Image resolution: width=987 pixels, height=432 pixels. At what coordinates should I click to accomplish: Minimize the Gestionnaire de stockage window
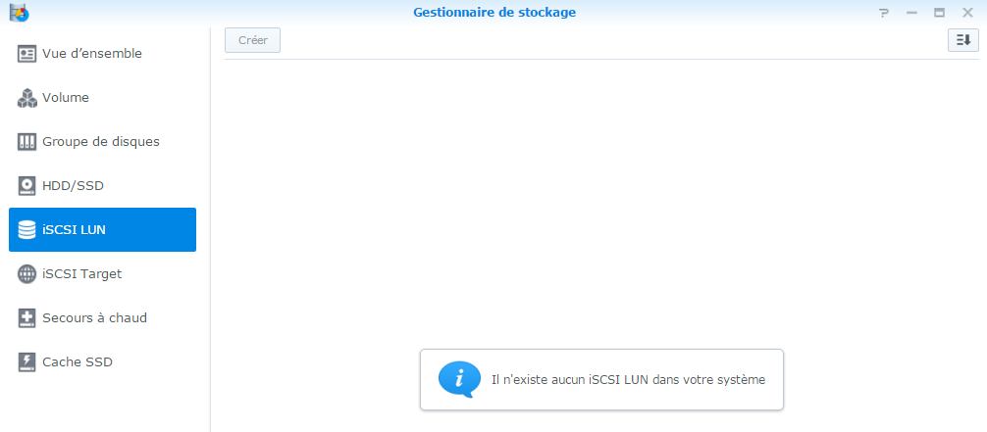point(911,13)
